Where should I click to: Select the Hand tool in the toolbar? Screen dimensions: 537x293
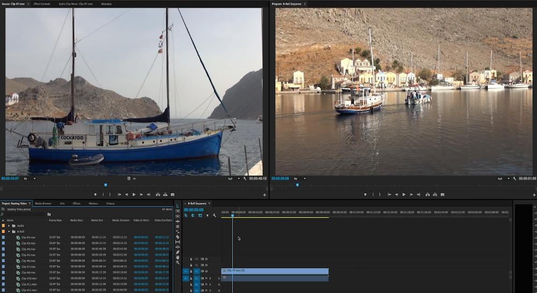click(x=178, y=257)
